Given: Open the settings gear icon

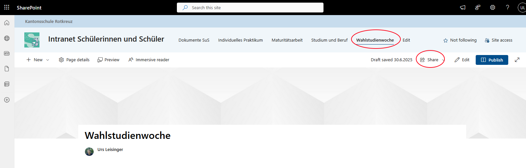Looking at the screenshot, I should (x=492, y=8).
